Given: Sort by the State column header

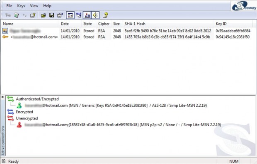Looking at the screenshot, I should (89, 24).
